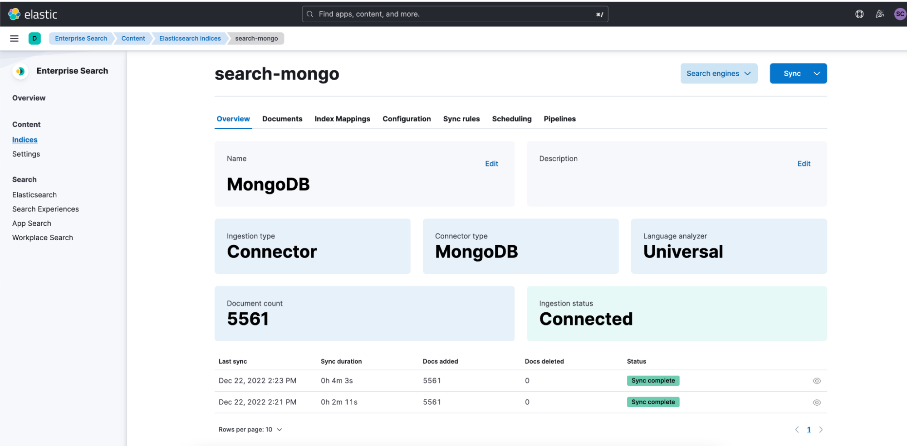Go to the previous table page
The width and height of the screenshot is (907, 446).
pos(797,430)
